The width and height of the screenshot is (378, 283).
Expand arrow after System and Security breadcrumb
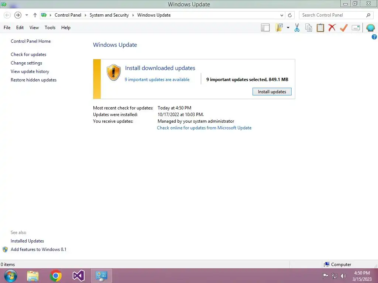133,15
